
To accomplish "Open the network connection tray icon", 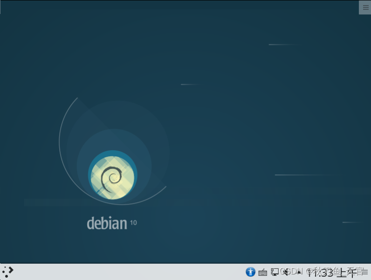I will point(275,272).
